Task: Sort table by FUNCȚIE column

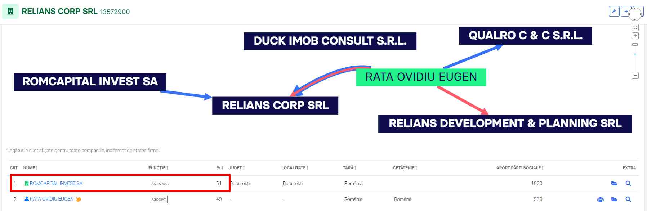Action: (x=158, y=168)
